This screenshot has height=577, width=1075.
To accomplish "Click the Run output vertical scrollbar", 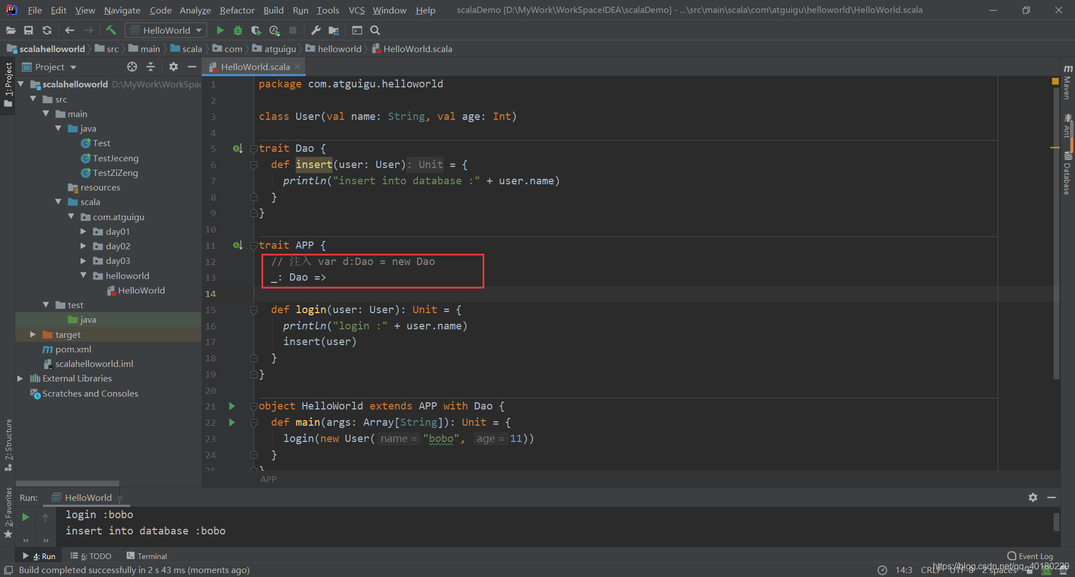I will coord(1057,522).
